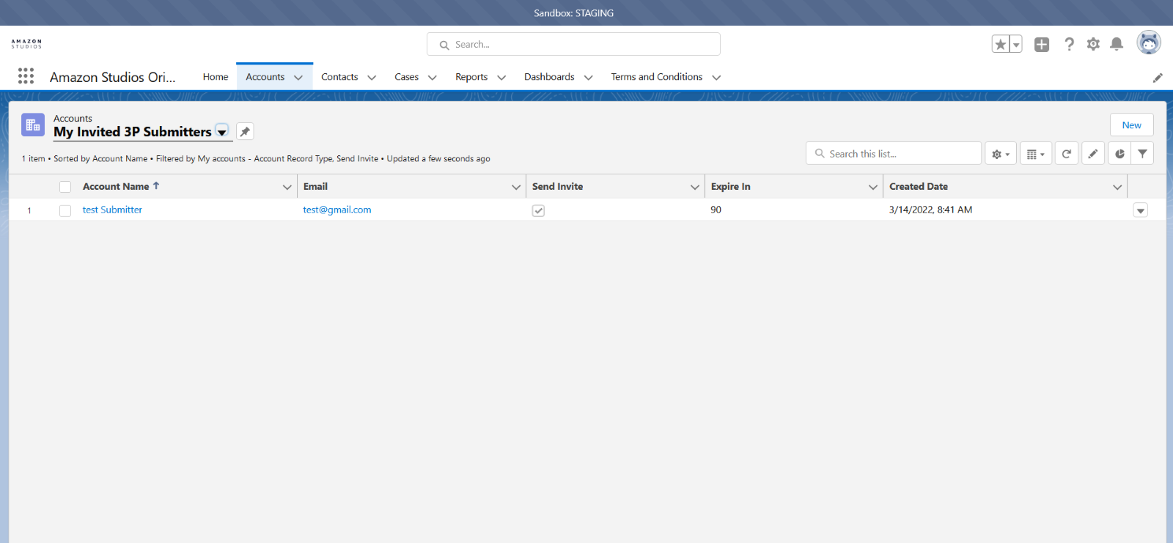Screen dimensions: 1173x543
Task: Open Send Invite column actions chevron
Action: click(x=695, y=187)
